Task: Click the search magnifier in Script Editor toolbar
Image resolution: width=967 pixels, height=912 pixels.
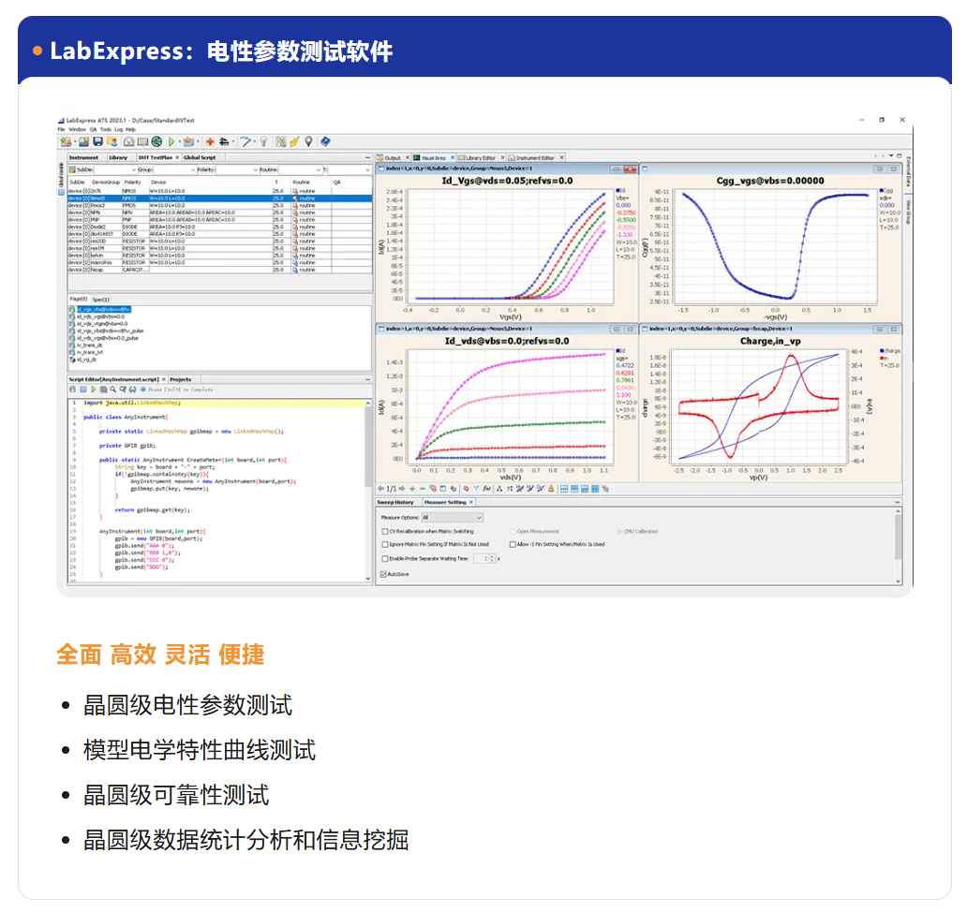Action: click(x=113, y=389)
